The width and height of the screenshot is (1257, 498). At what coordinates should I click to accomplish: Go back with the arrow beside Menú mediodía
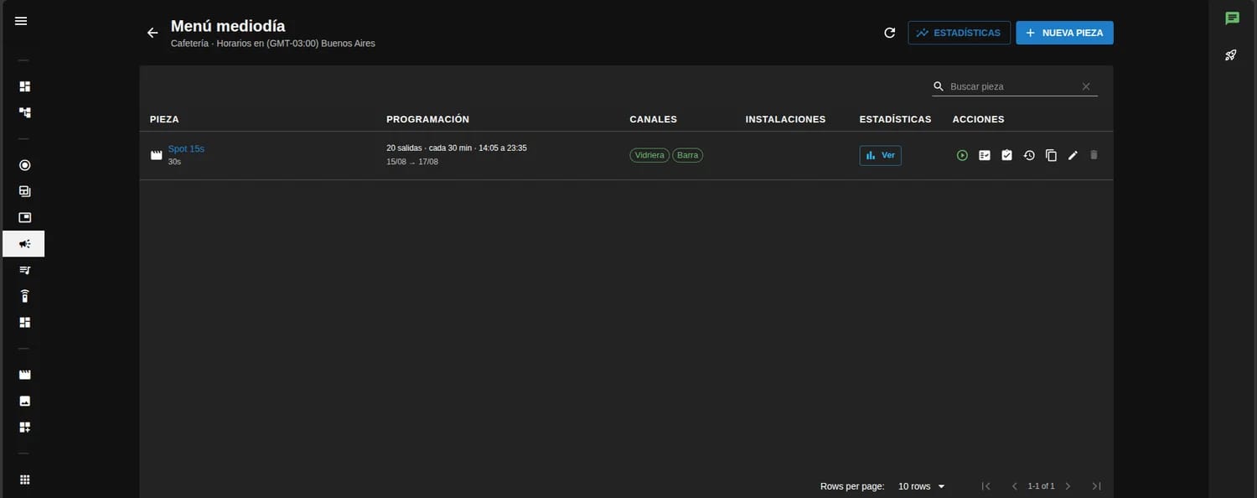pyautogui.click(x=153, y=33)
